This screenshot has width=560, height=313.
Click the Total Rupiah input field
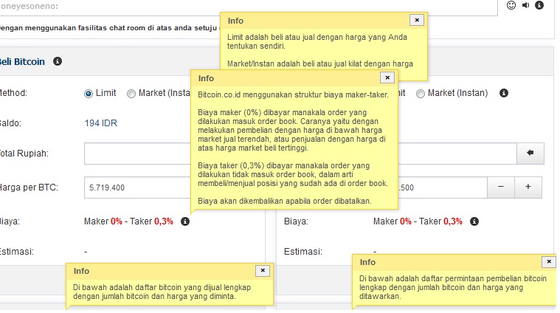pos(137,154)
